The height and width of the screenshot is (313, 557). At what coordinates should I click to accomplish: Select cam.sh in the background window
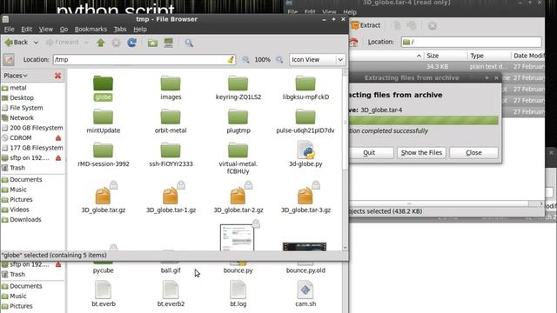(305, 294)
